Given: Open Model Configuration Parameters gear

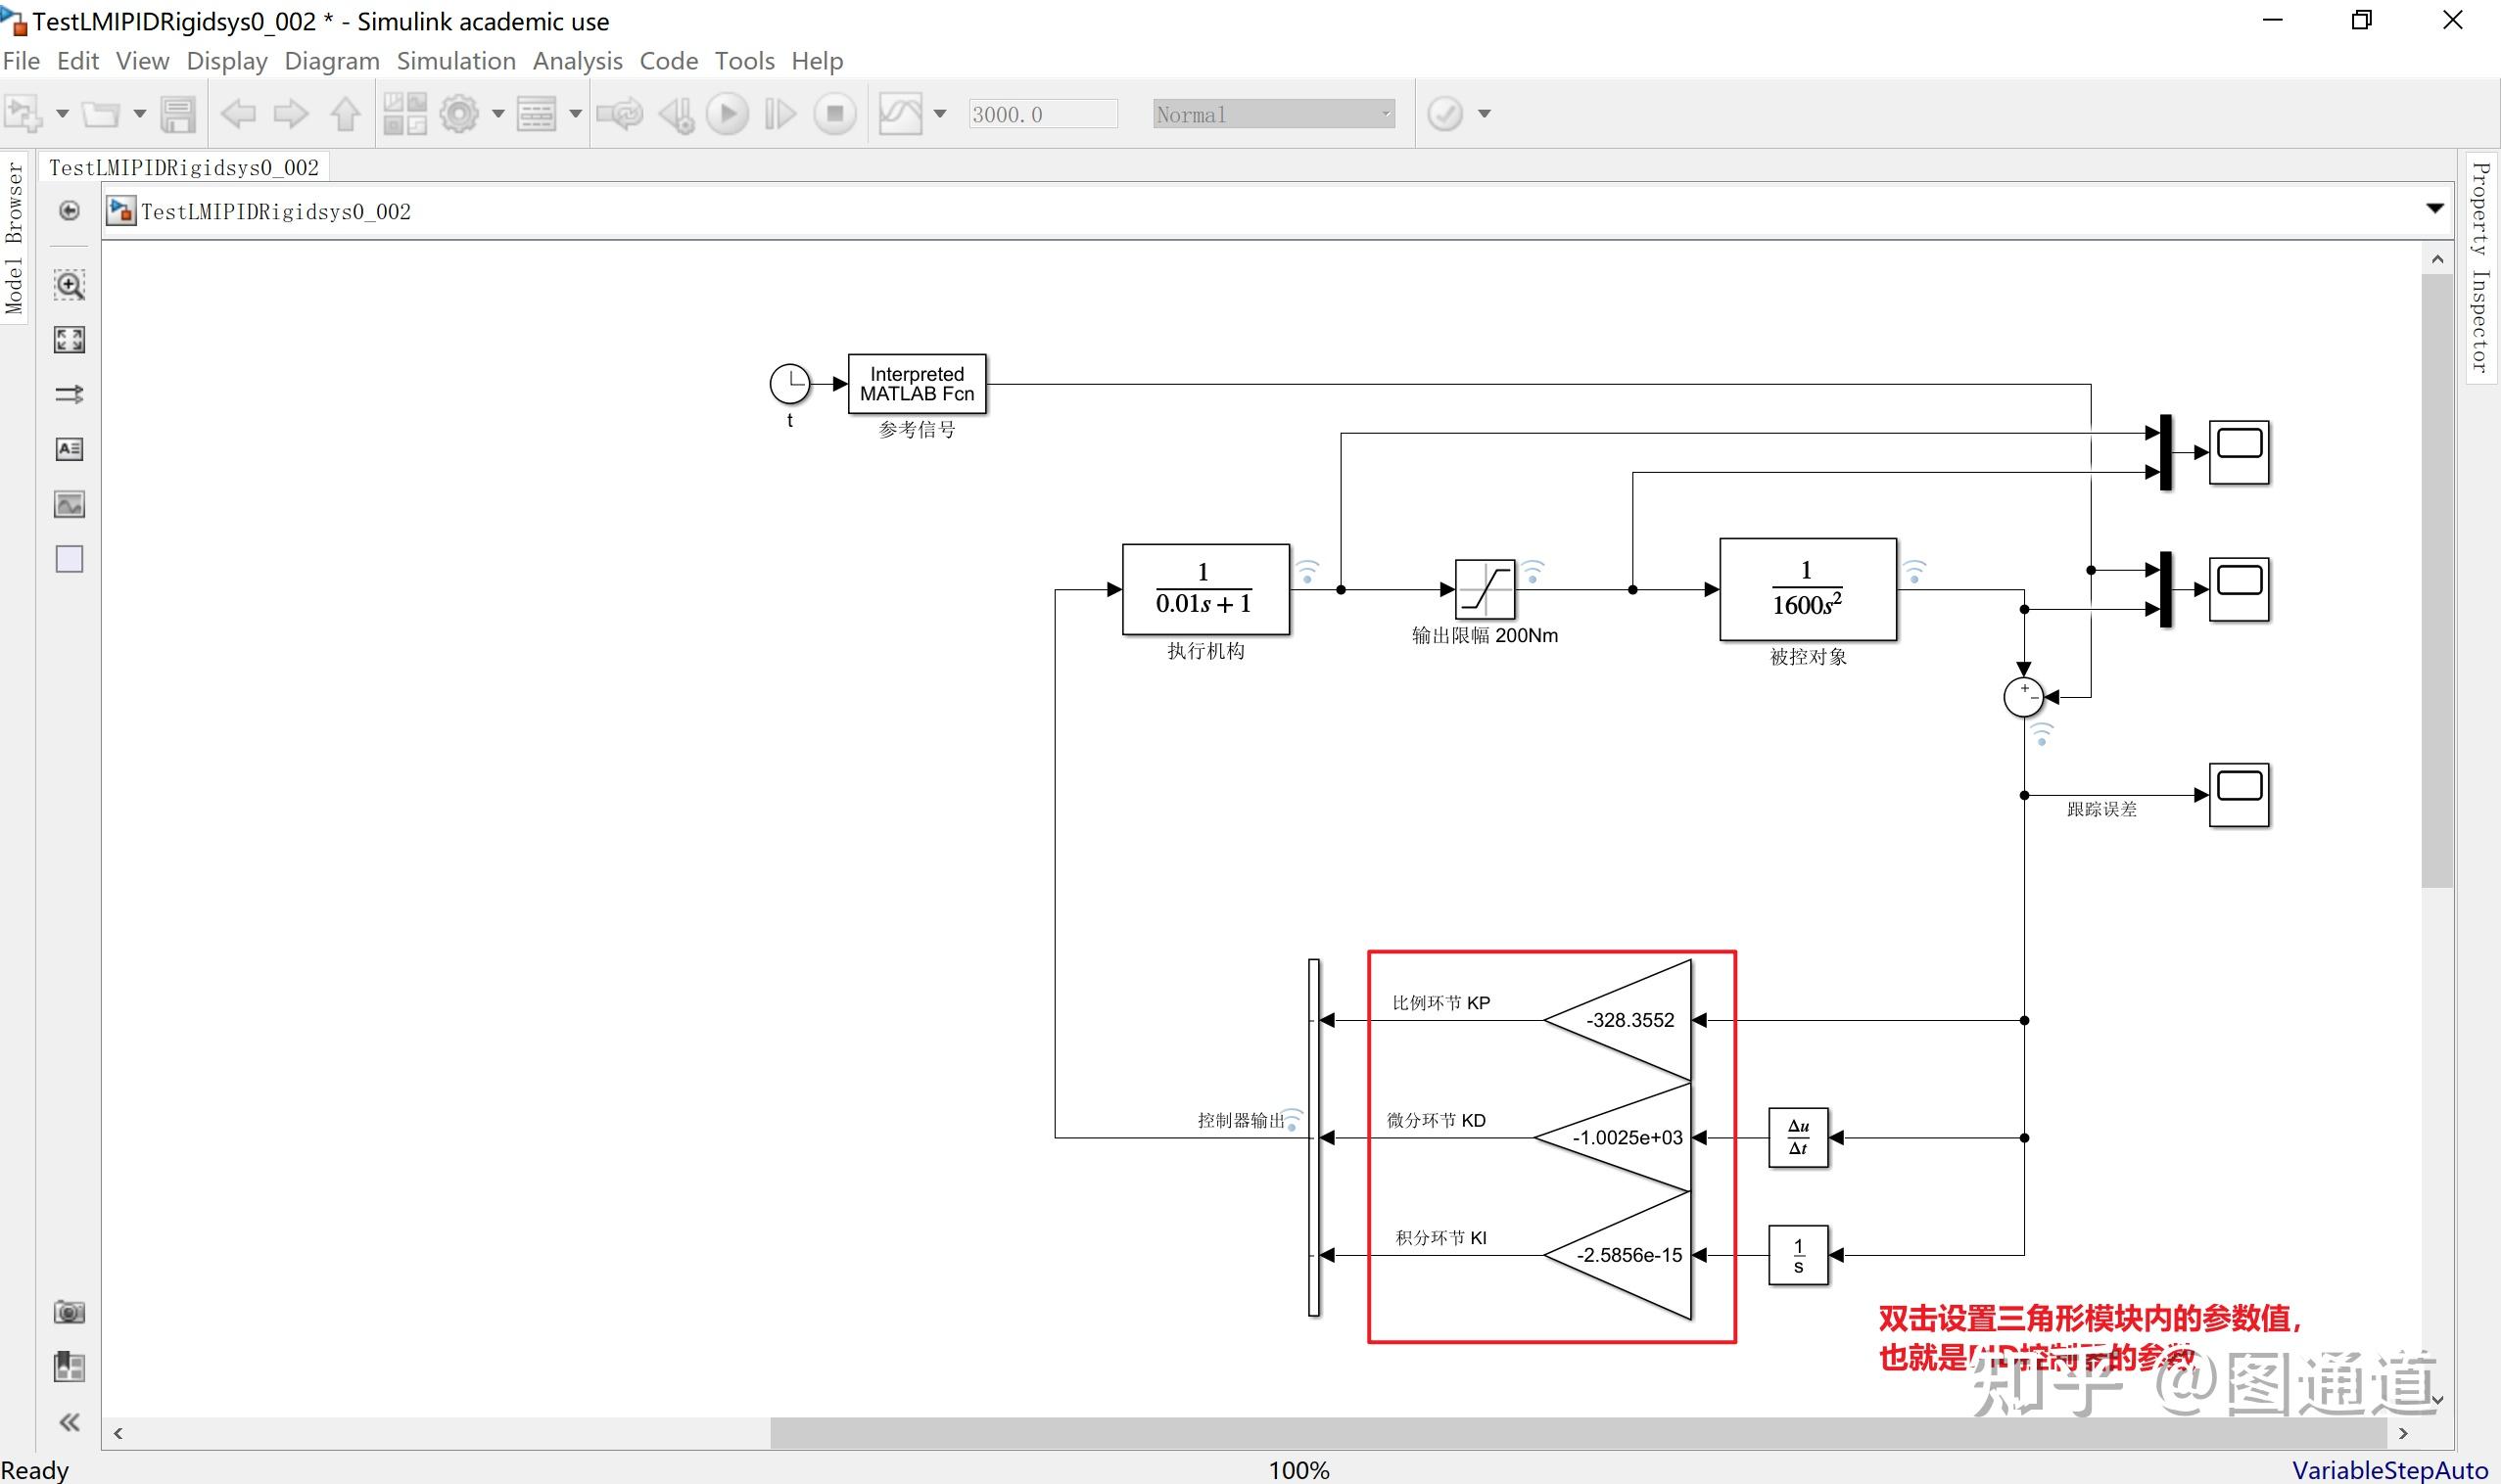Looking at the screenshot, I should 459,114.
